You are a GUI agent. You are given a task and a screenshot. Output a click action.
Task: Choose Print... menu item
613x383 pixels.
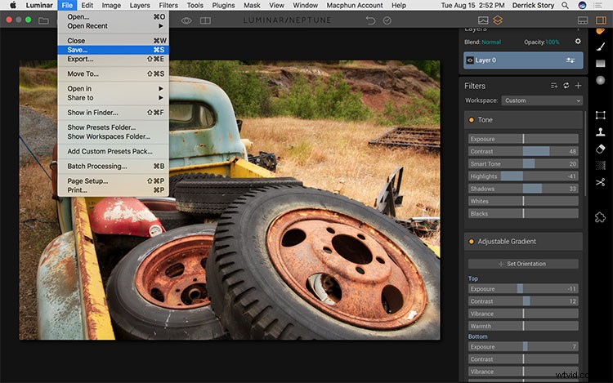point(114,190)
